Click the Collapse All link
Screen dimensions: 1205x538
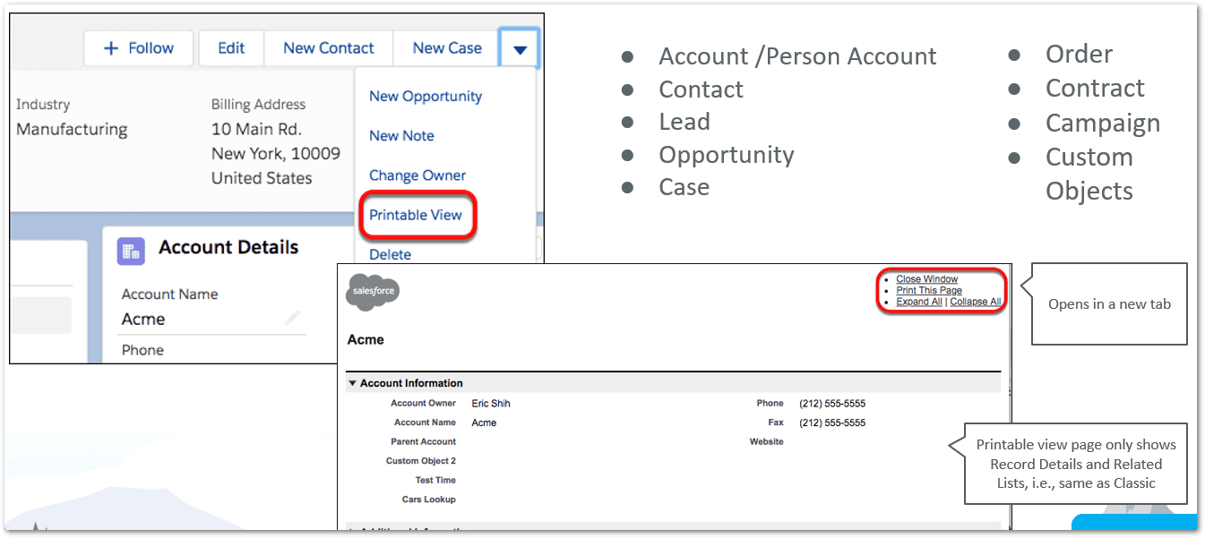point(975,303)
